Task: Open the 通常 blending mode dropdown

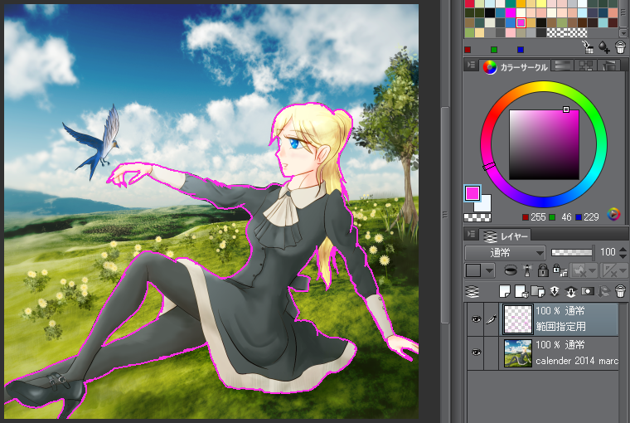Action: 505,253
